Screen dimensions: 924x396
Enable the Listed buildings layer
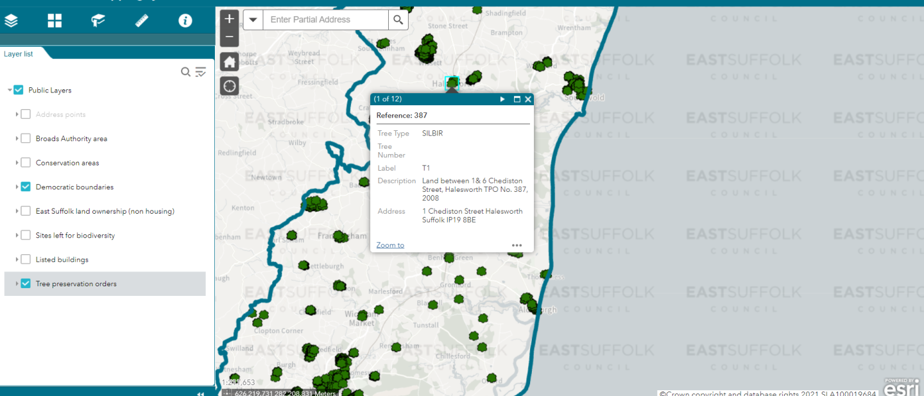[x=25, y=259]
